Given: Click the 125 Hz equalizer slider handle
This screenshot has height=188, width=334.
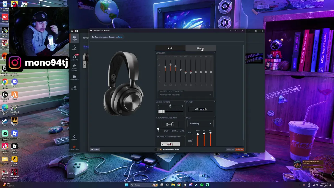Looking at the screenshot, I should tap(176, 66).
